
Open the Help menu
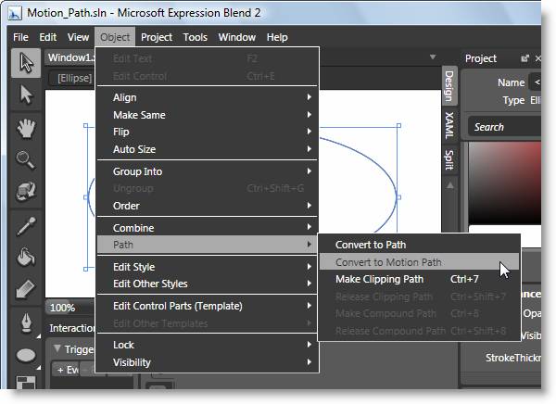[x=277, y=37]
